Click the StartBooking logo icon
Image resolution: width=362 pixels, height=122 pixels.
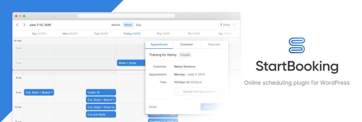click(297, 45)
